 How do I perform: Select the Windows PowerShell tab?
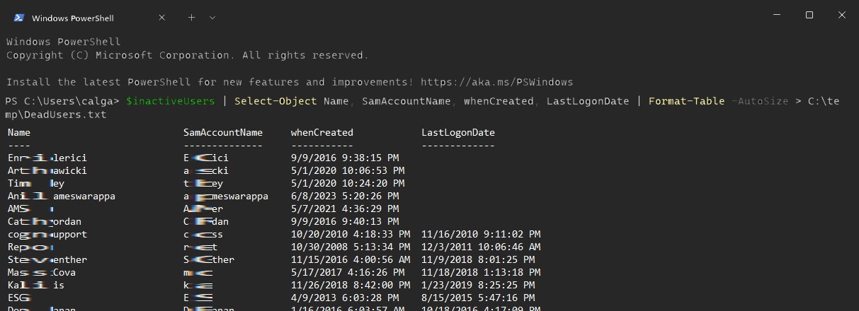(73, 18)
